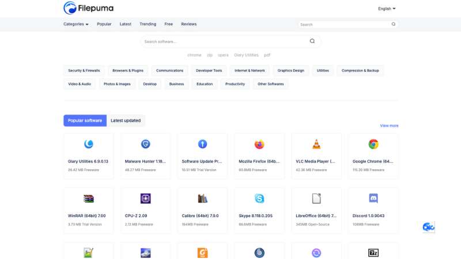Open the WinRAR icon
461x259 pixels.
click(x=89, y=199)
